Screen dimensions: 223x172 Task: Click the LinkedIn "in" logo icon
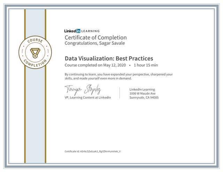[78, 31]
